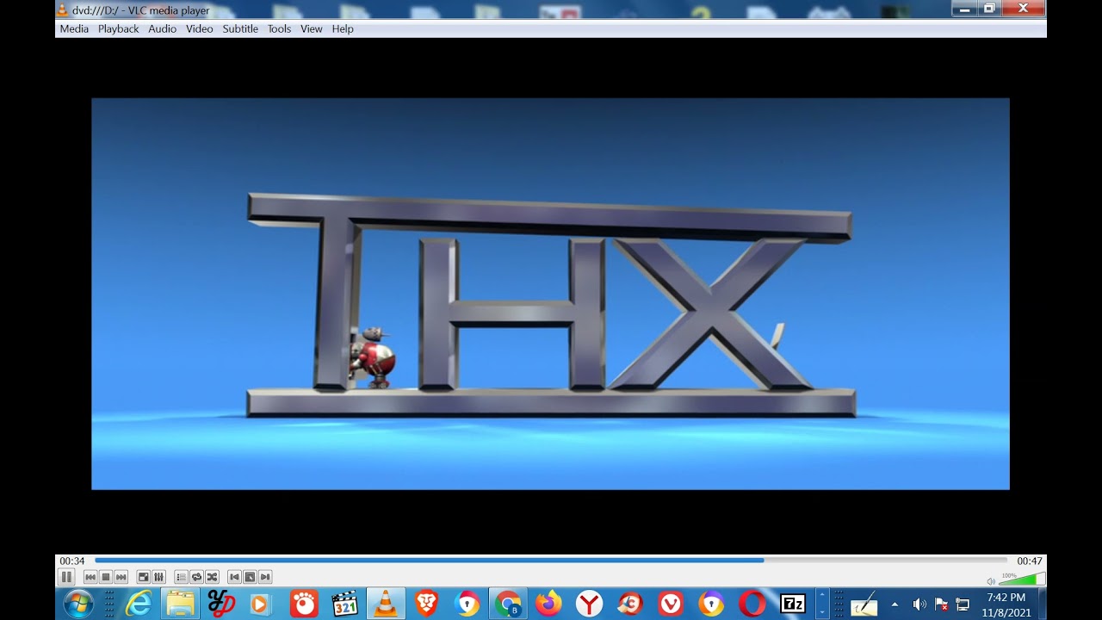Launch Firefox from taskbar
1102x620 pixels.
548,604
